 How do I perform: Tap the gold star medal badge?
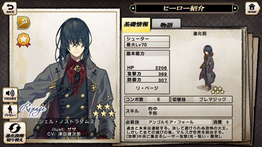tap(23, 40)
